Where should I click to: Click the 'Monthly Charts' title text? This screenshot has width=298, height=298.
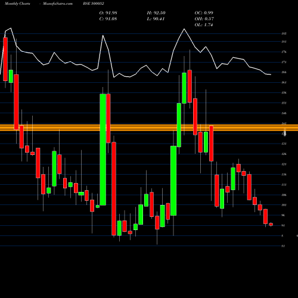pyautogui.click(x=17, y=4)
